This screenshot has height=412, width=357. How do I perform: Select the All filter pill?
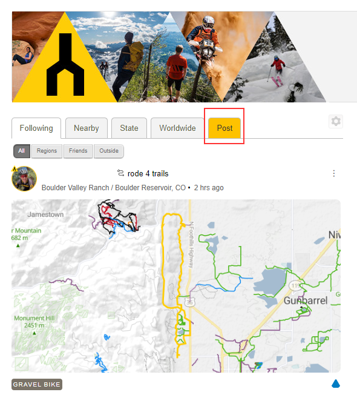click(x=22, y=151)
